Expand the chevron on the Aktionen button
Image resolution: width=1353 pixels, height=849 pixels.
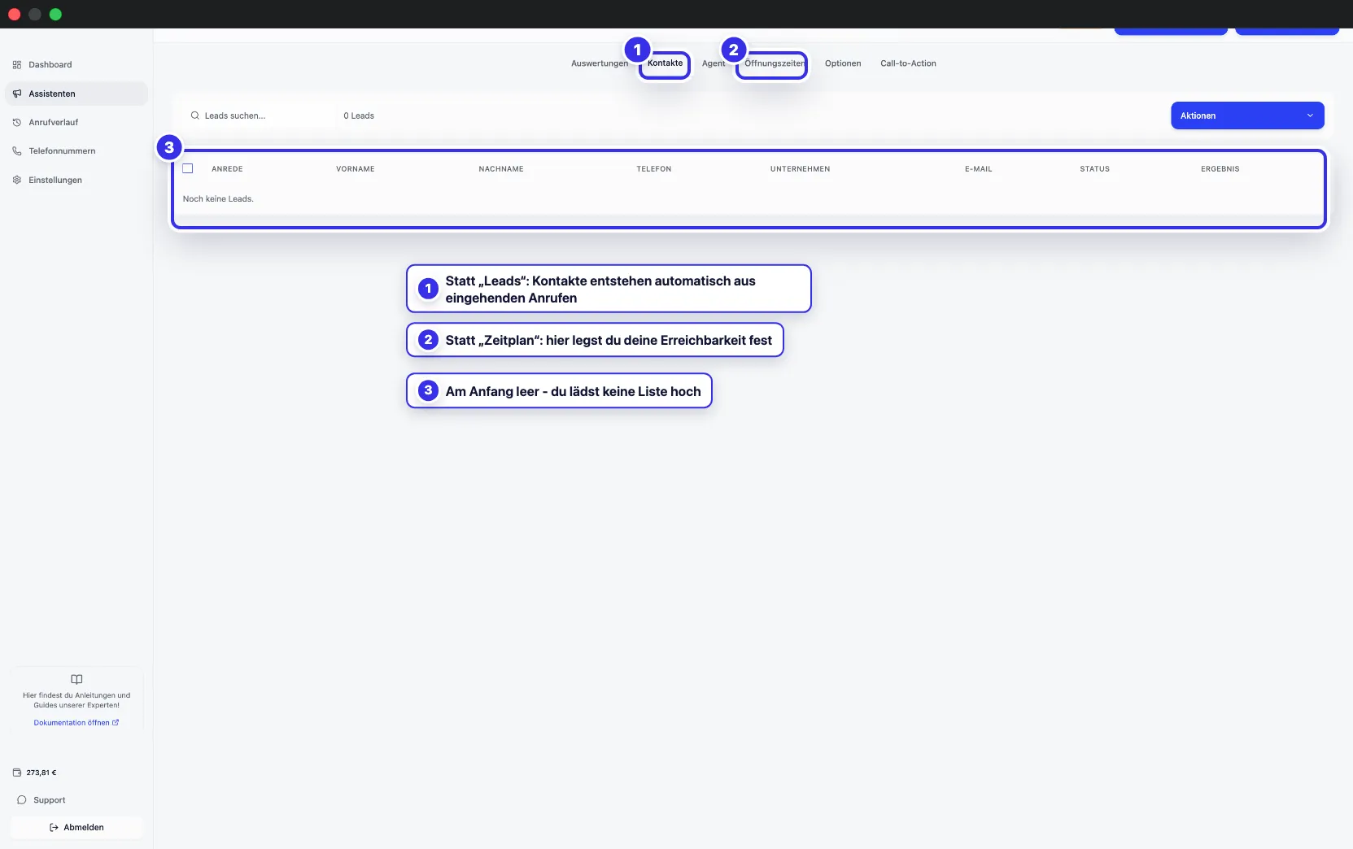[1310, 115]
